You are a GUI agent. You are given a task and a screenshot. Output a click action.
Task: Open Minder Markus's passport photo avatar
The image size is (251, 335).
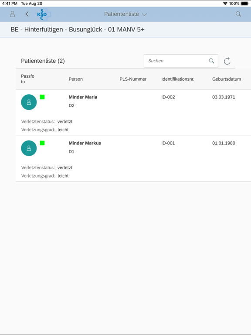(x=29, y=148)
